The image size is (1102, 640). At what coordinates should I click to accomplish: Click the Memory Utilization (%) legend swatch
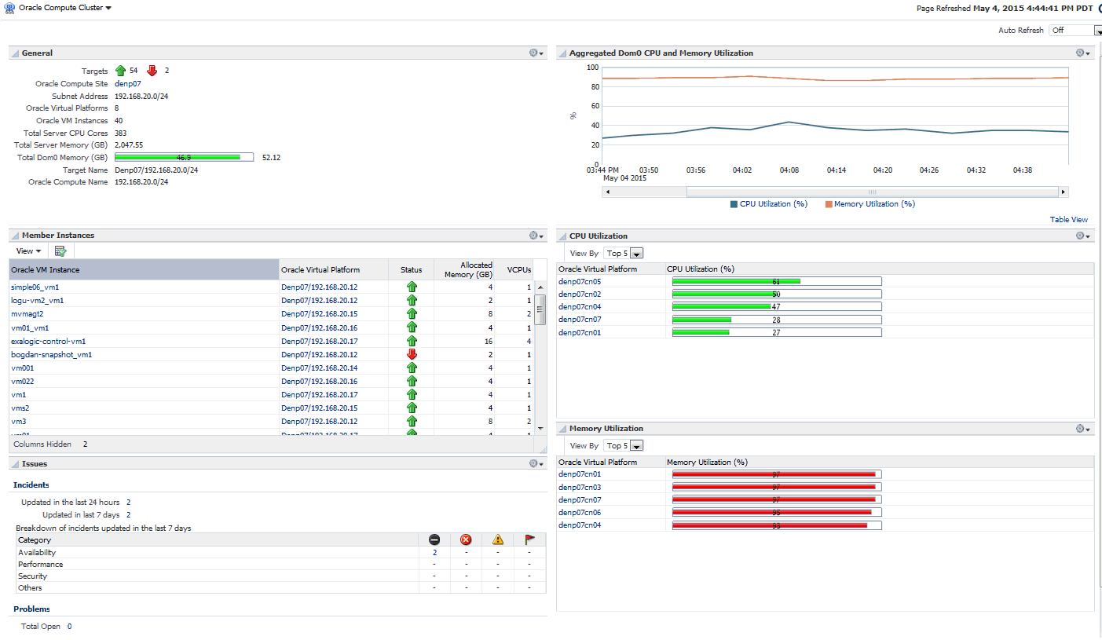829,204
